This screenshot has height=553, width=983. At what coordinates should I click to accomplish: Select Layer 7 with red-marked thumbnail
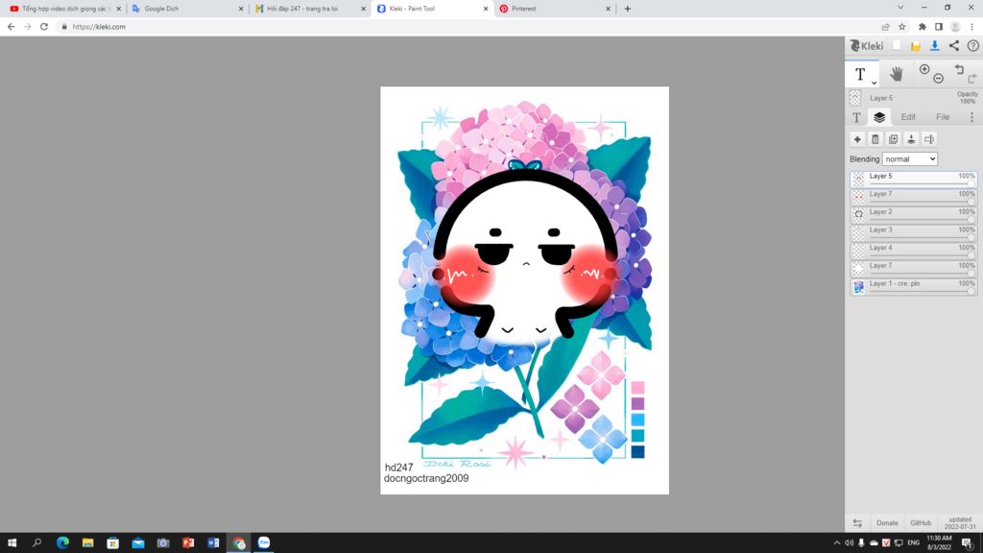914,197
